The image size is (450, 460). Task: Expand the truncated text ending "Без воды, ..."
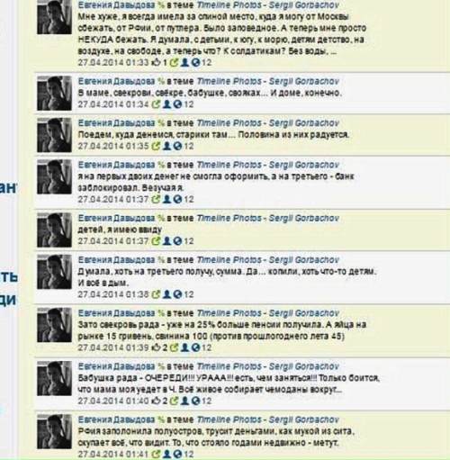pos(333,51)
